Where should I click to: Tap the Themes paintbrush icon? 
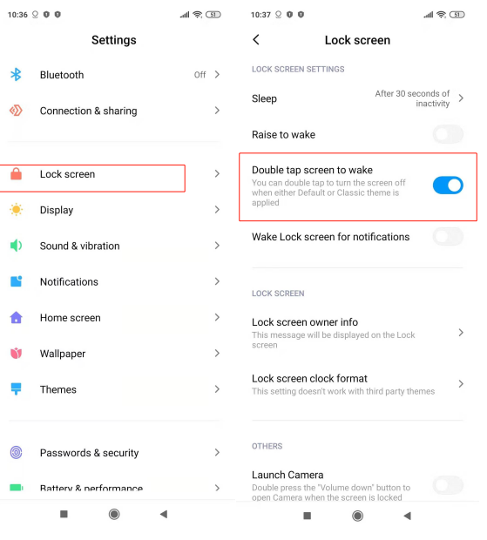tap(16, 389)
